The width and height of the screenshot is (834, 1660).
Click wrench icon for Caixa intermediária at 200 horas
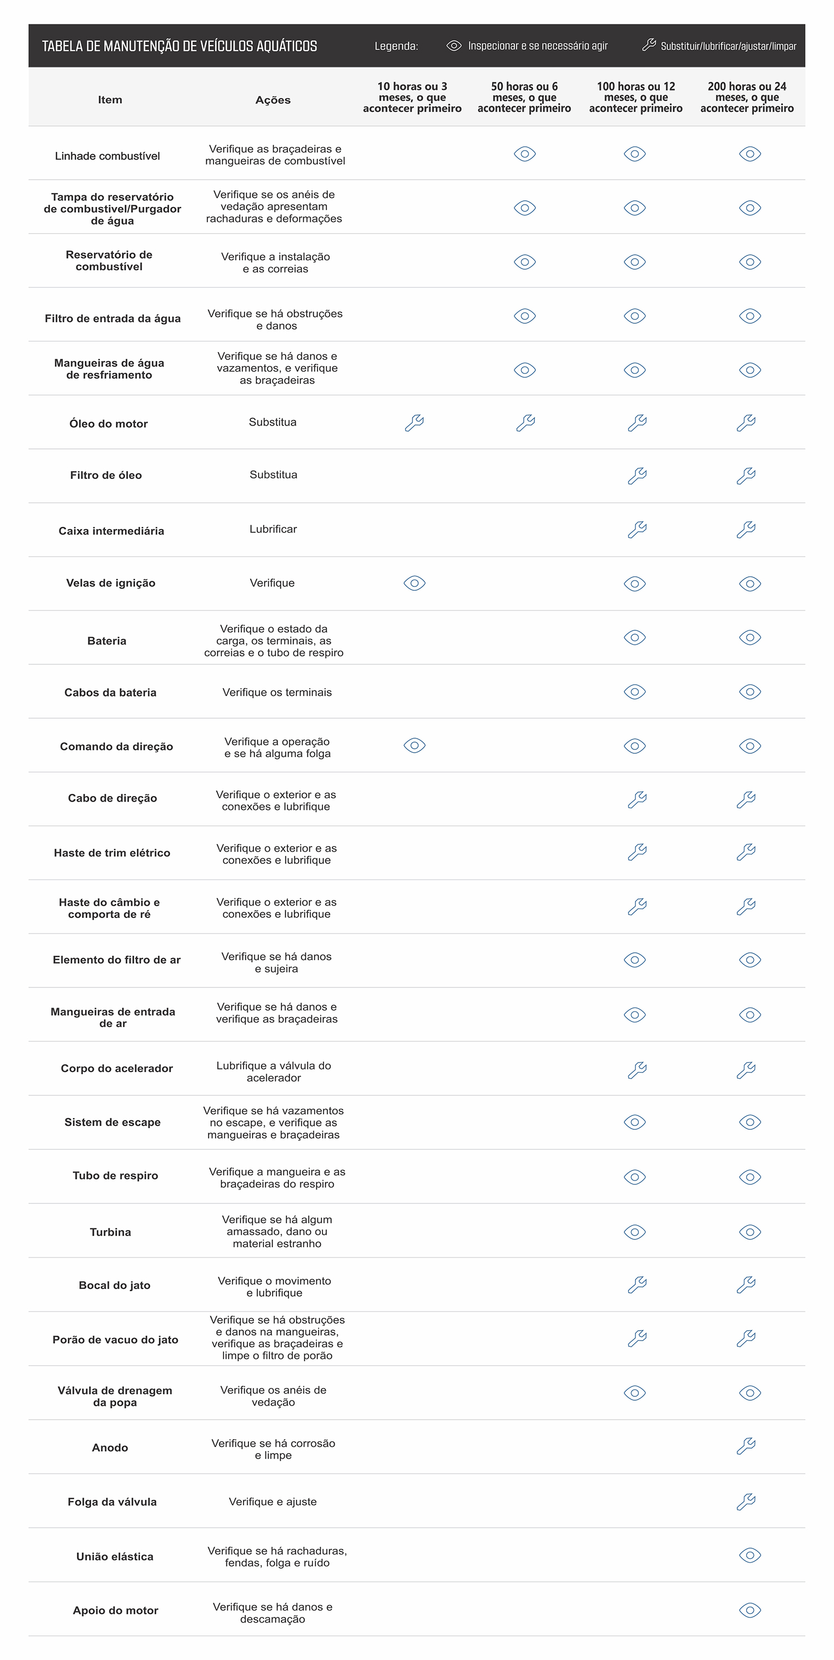[x=746, y=530]
